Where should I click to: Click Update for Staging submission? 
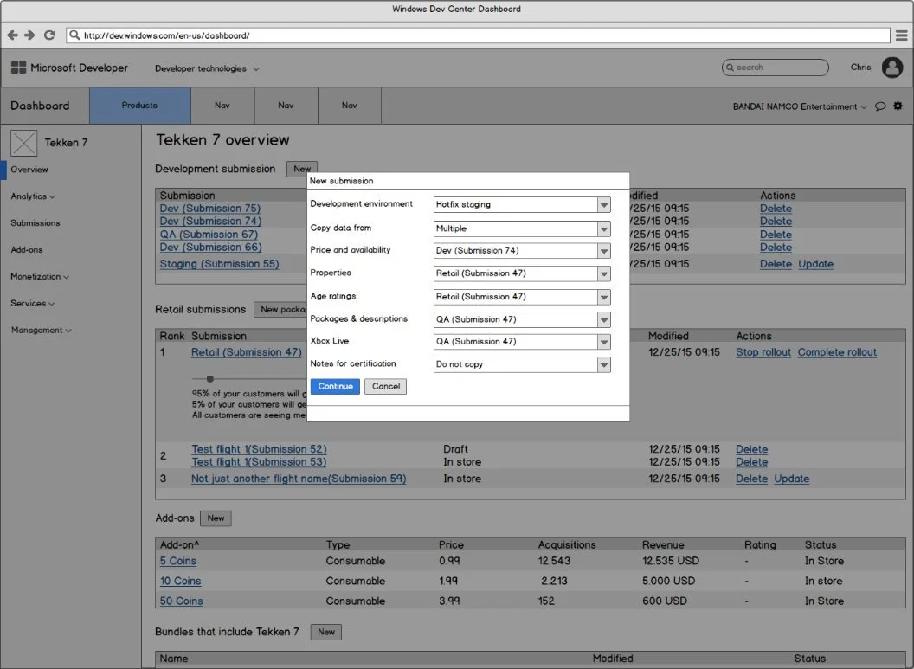(815, 264)
